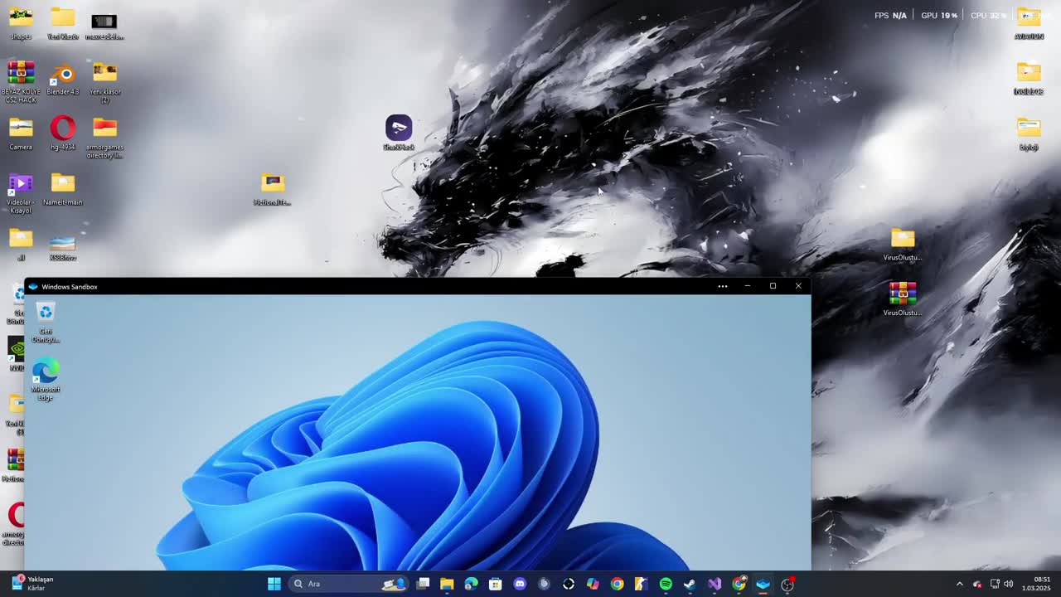Viewport: 1061px width, 597px height.
Task: Select the Opera hg-4934 desktop icon
Action: click(63, 129)
